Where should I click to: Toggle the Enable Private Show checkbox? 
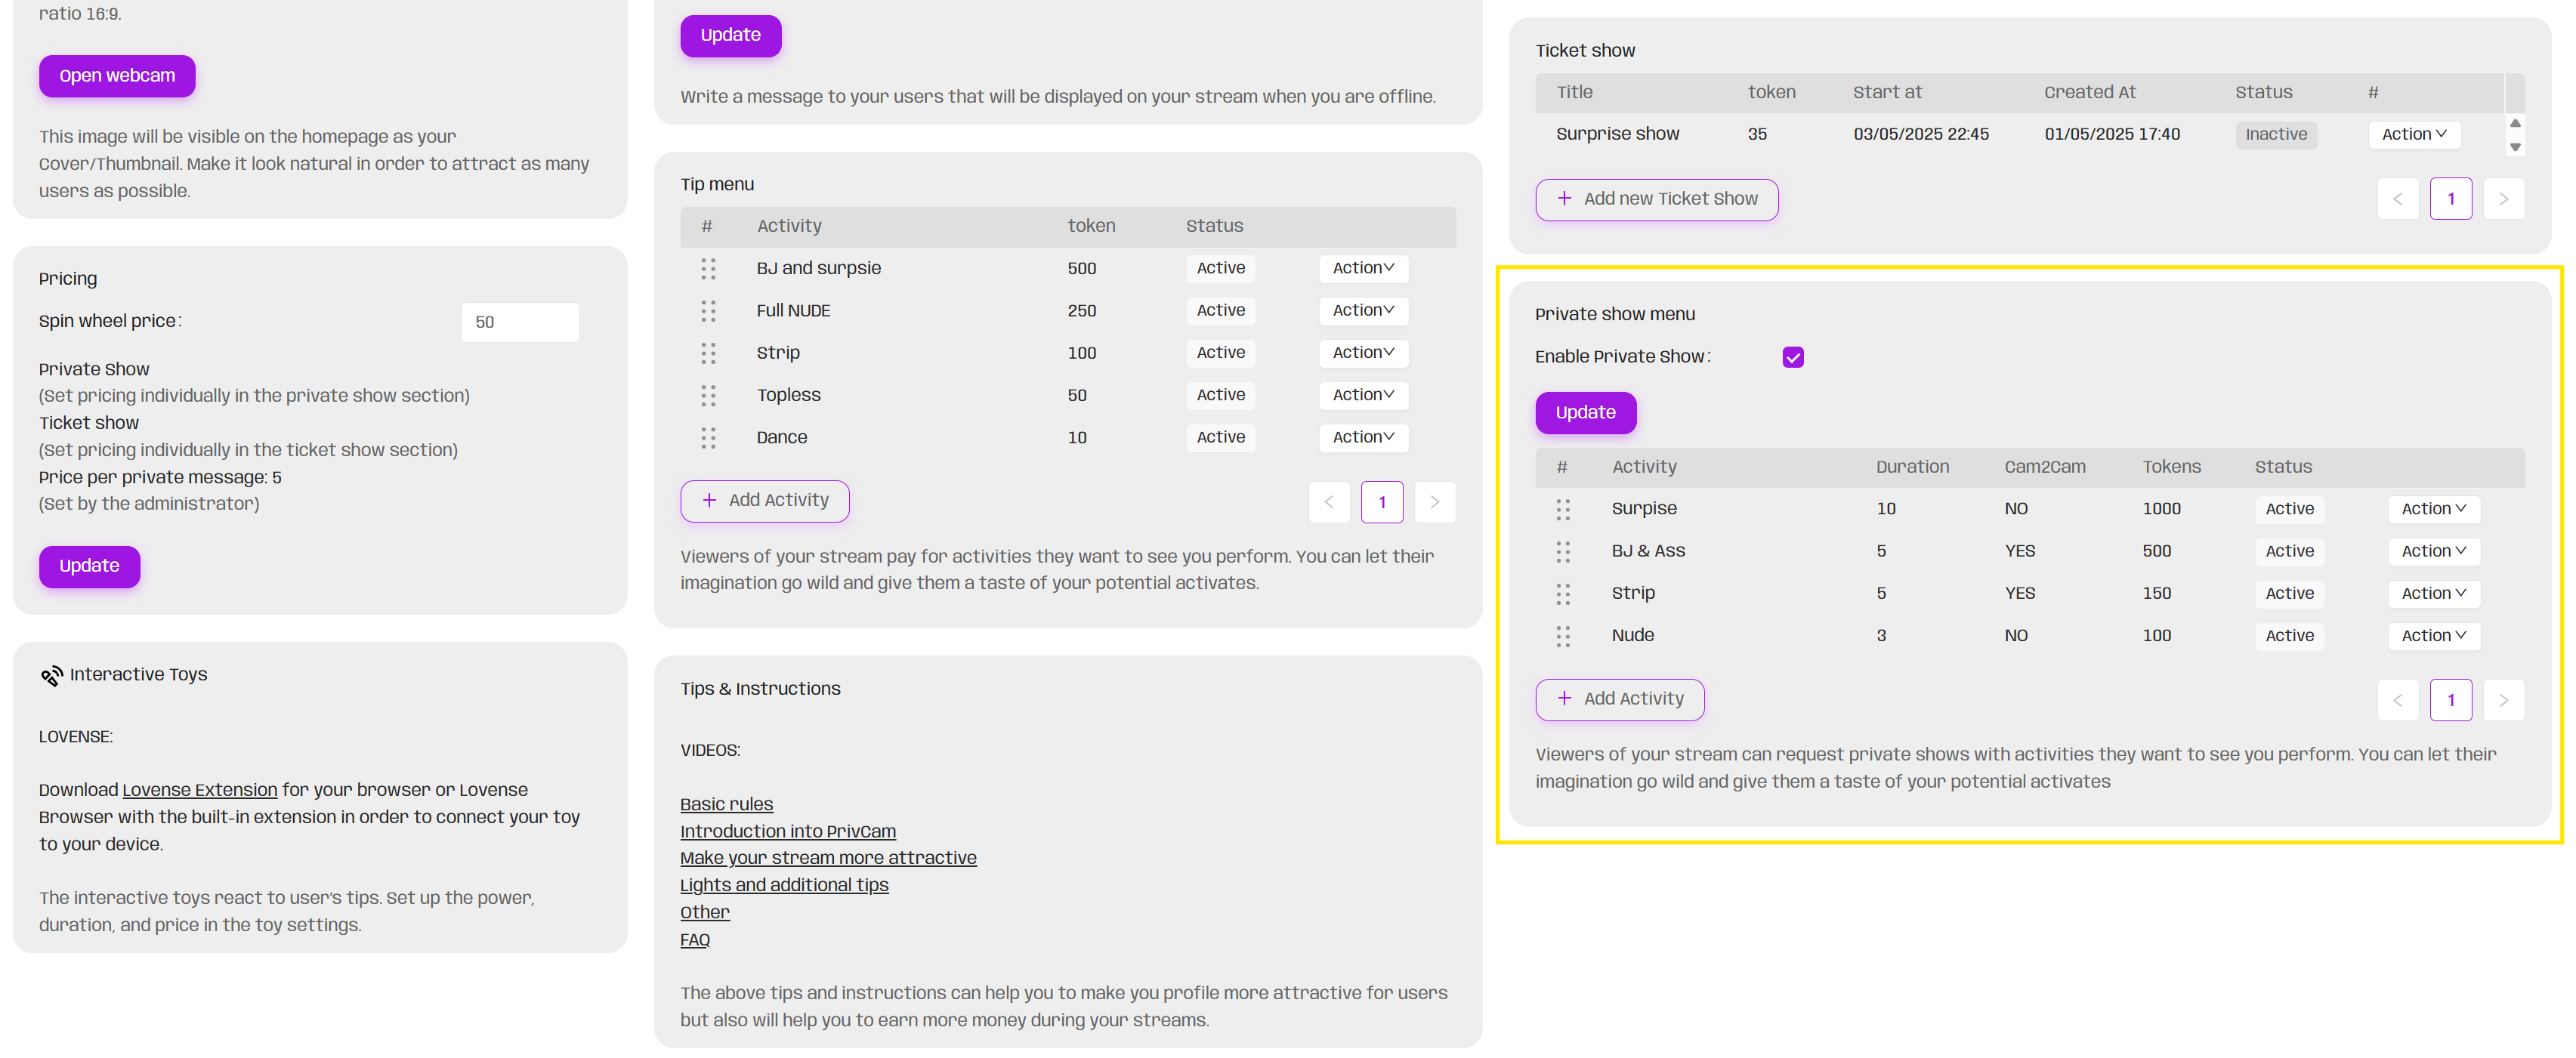(1792, 357)
